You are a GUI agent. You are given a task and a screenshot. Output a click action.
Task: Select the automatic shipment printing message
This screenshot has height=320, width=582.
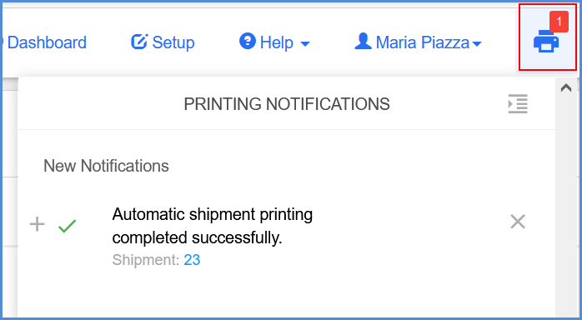pos(213,226)
